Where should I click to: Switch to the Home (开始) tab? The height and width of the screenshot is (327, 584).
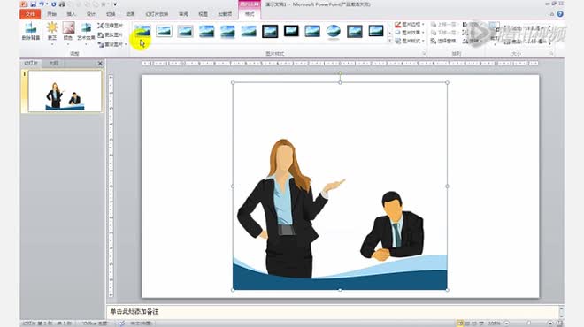tap(52, 14)
